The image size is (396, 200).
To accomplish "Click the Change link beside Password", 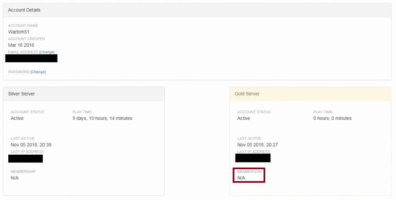I will [38, 72].
